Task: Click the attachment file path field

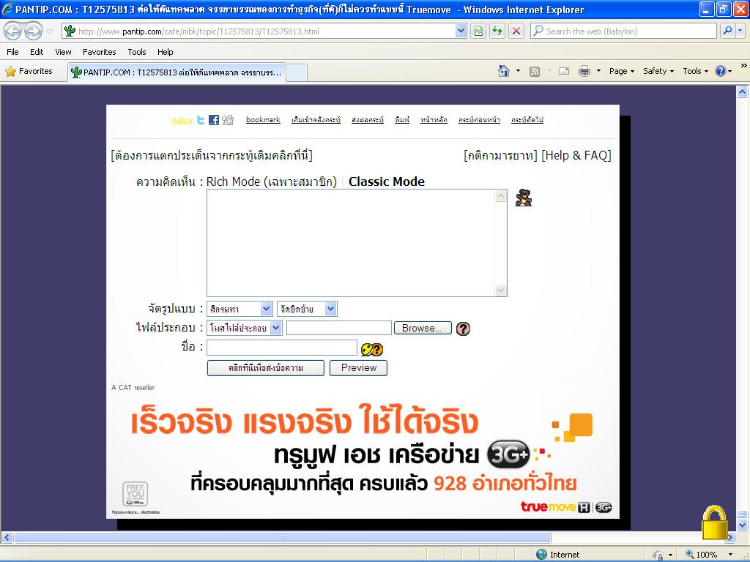Action: (338, 329)
